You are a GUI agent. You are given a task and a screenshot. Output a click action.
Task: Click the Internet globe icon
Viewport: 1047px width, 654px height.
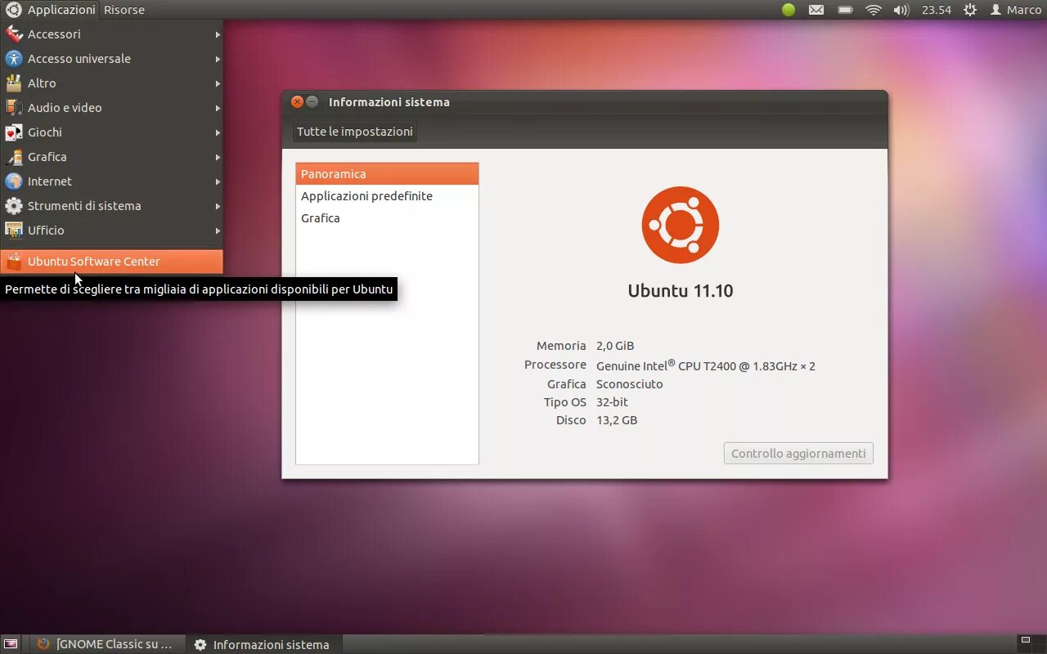pos(14,181)
